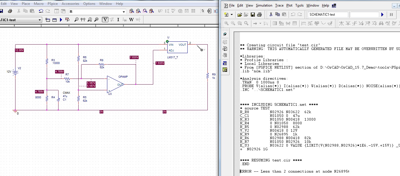Click the Save icon in PSpice toolbar

[x=253, y=15]
